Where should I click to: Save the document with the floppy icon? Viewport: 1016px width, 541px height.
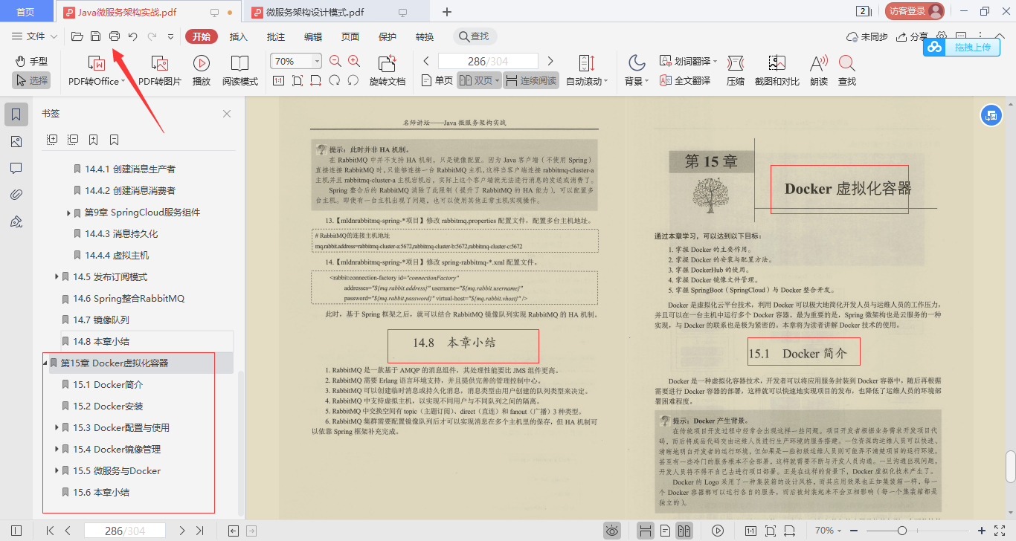95,36
